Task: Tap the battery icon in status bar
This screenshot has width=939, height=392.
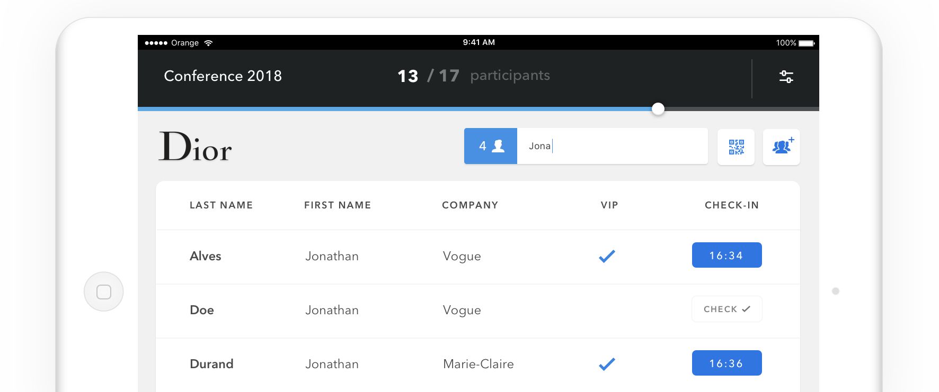Action: [807, 43]
